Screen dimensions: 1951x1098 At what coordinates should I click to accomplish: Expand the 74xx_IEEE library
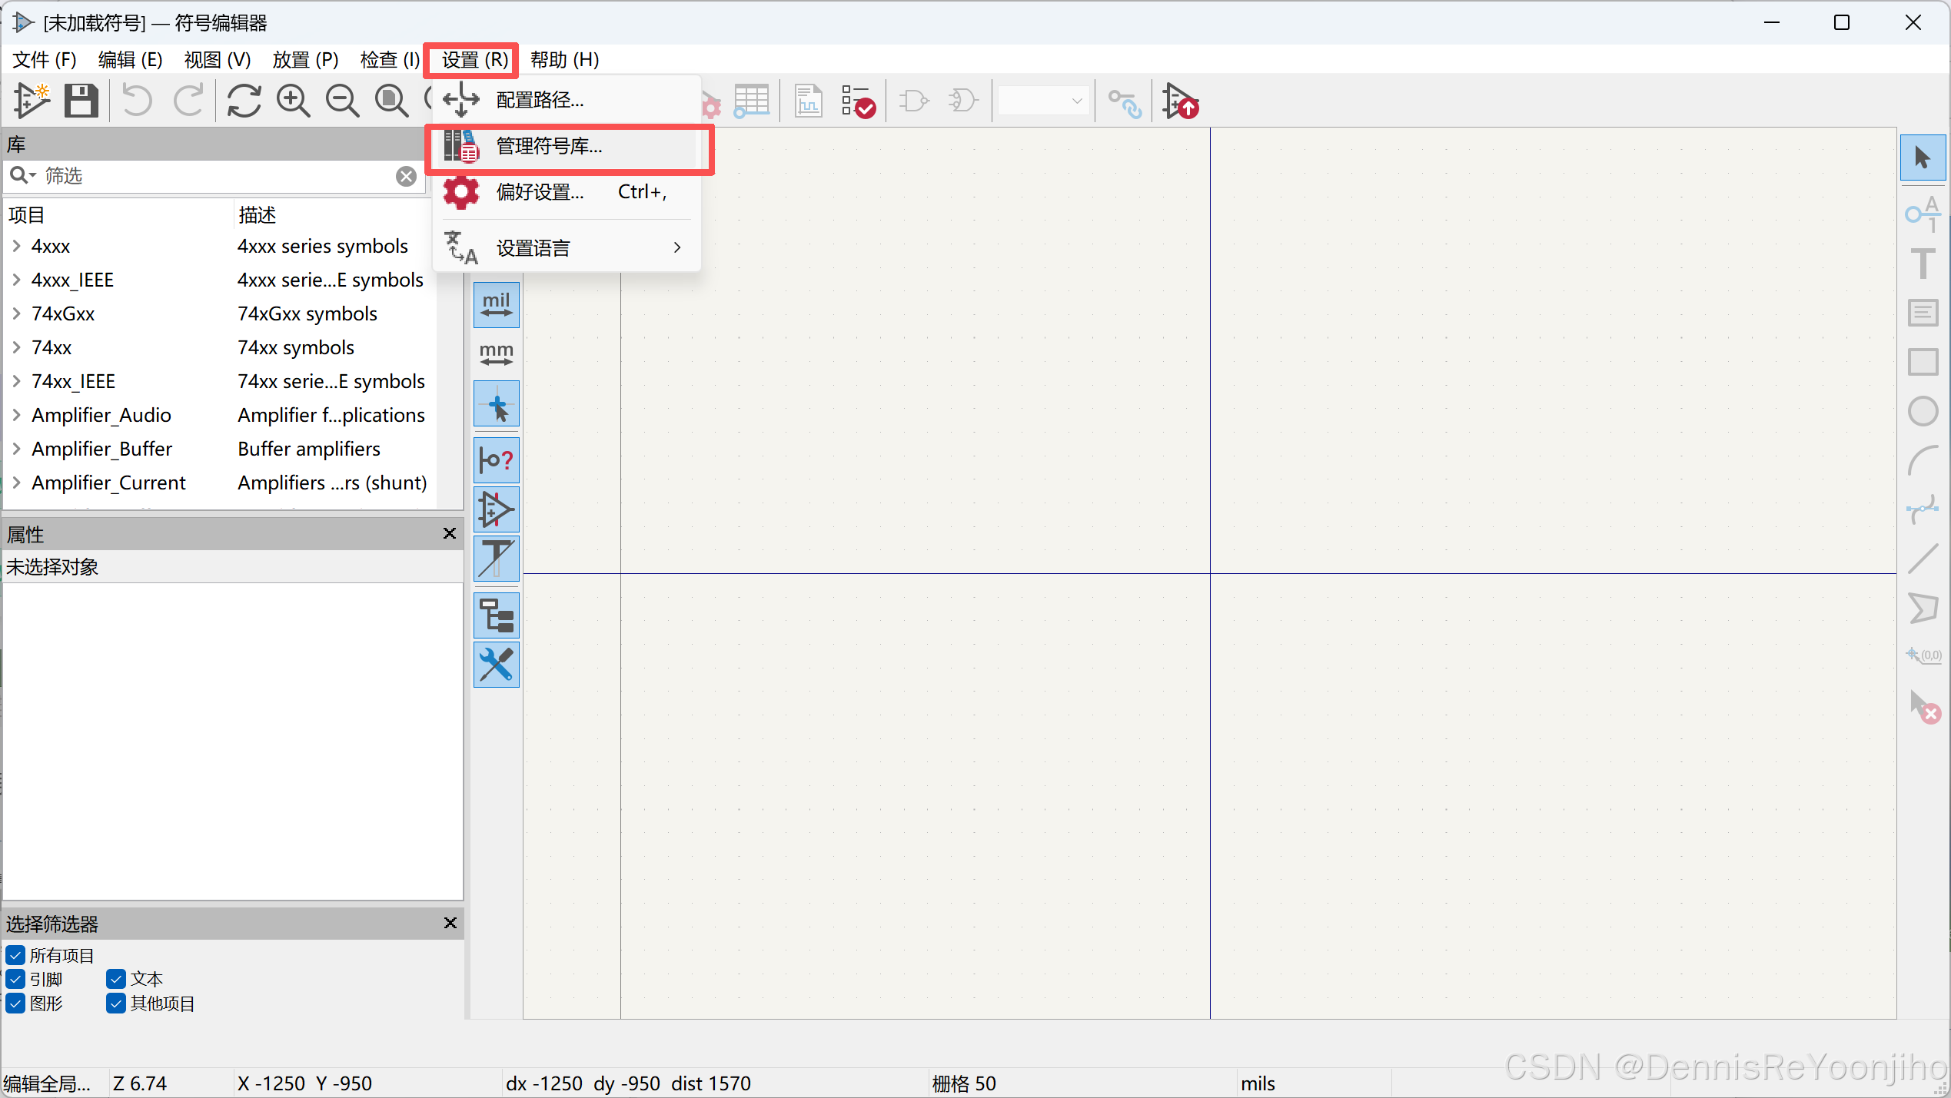(x=16, y=381)
